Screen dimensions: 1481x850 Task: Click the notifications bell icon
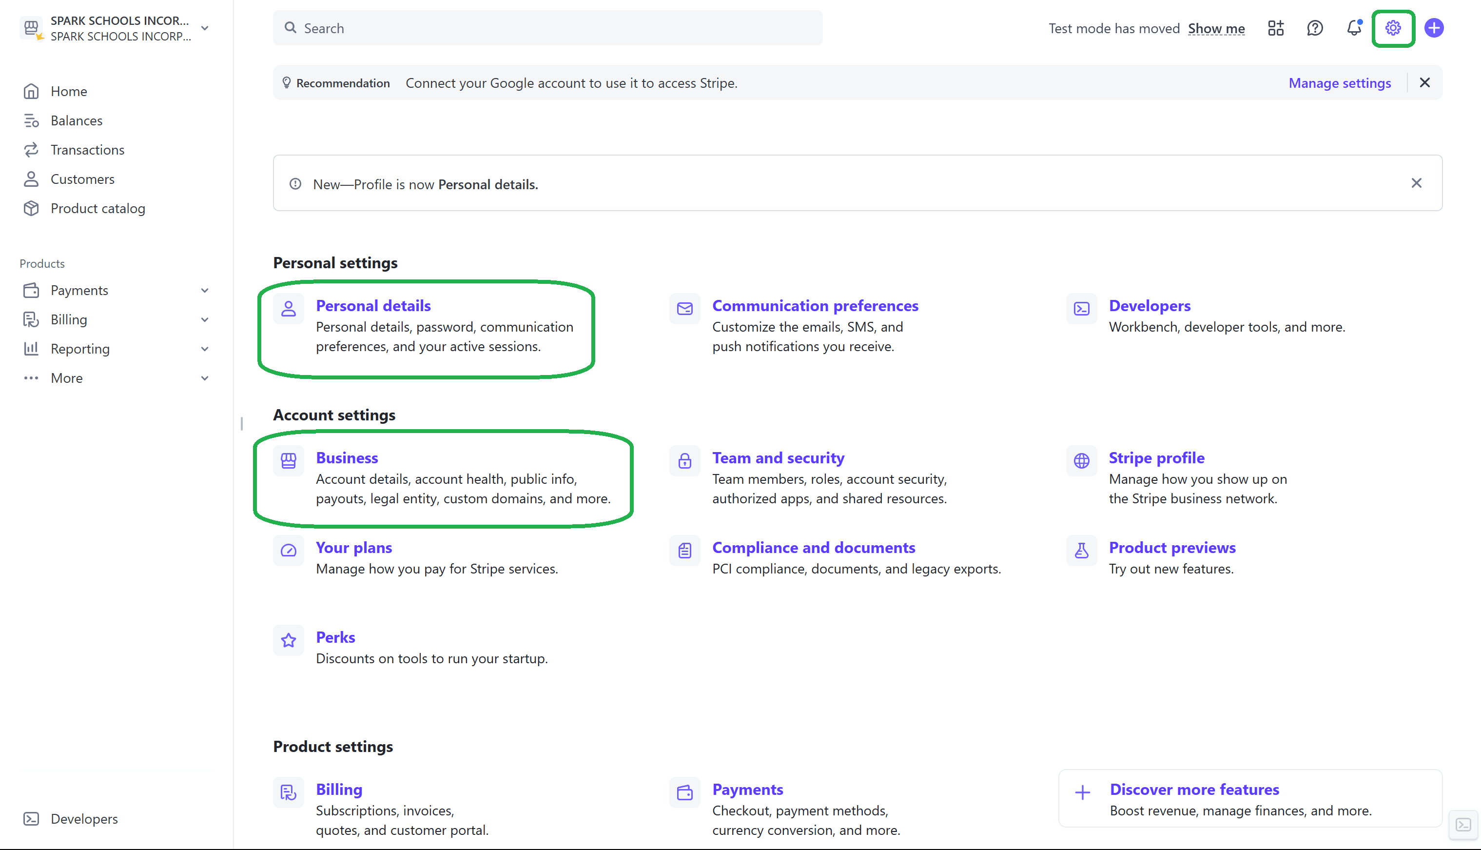[1354, 28]
